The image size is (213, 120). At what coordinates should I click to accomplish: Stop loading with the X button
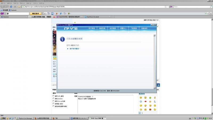pyautogui.click(x=15, y=6)
